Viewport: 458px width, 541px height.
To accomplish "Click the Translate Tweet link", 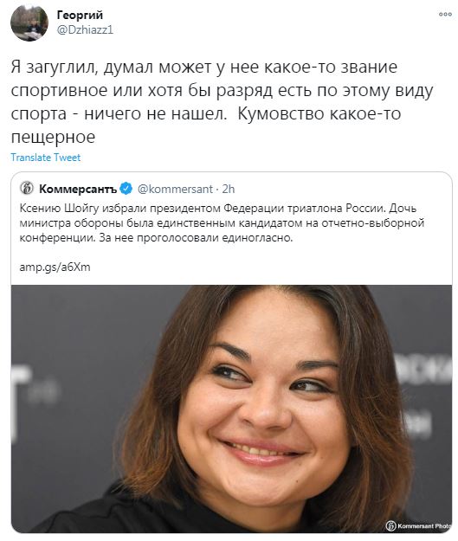I will pyautogui.click(x=46, y=158).
